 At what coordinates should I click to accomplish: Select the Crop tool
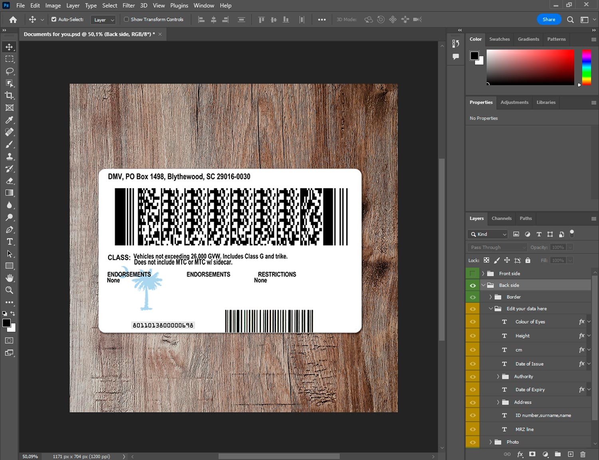pos(10,95)
